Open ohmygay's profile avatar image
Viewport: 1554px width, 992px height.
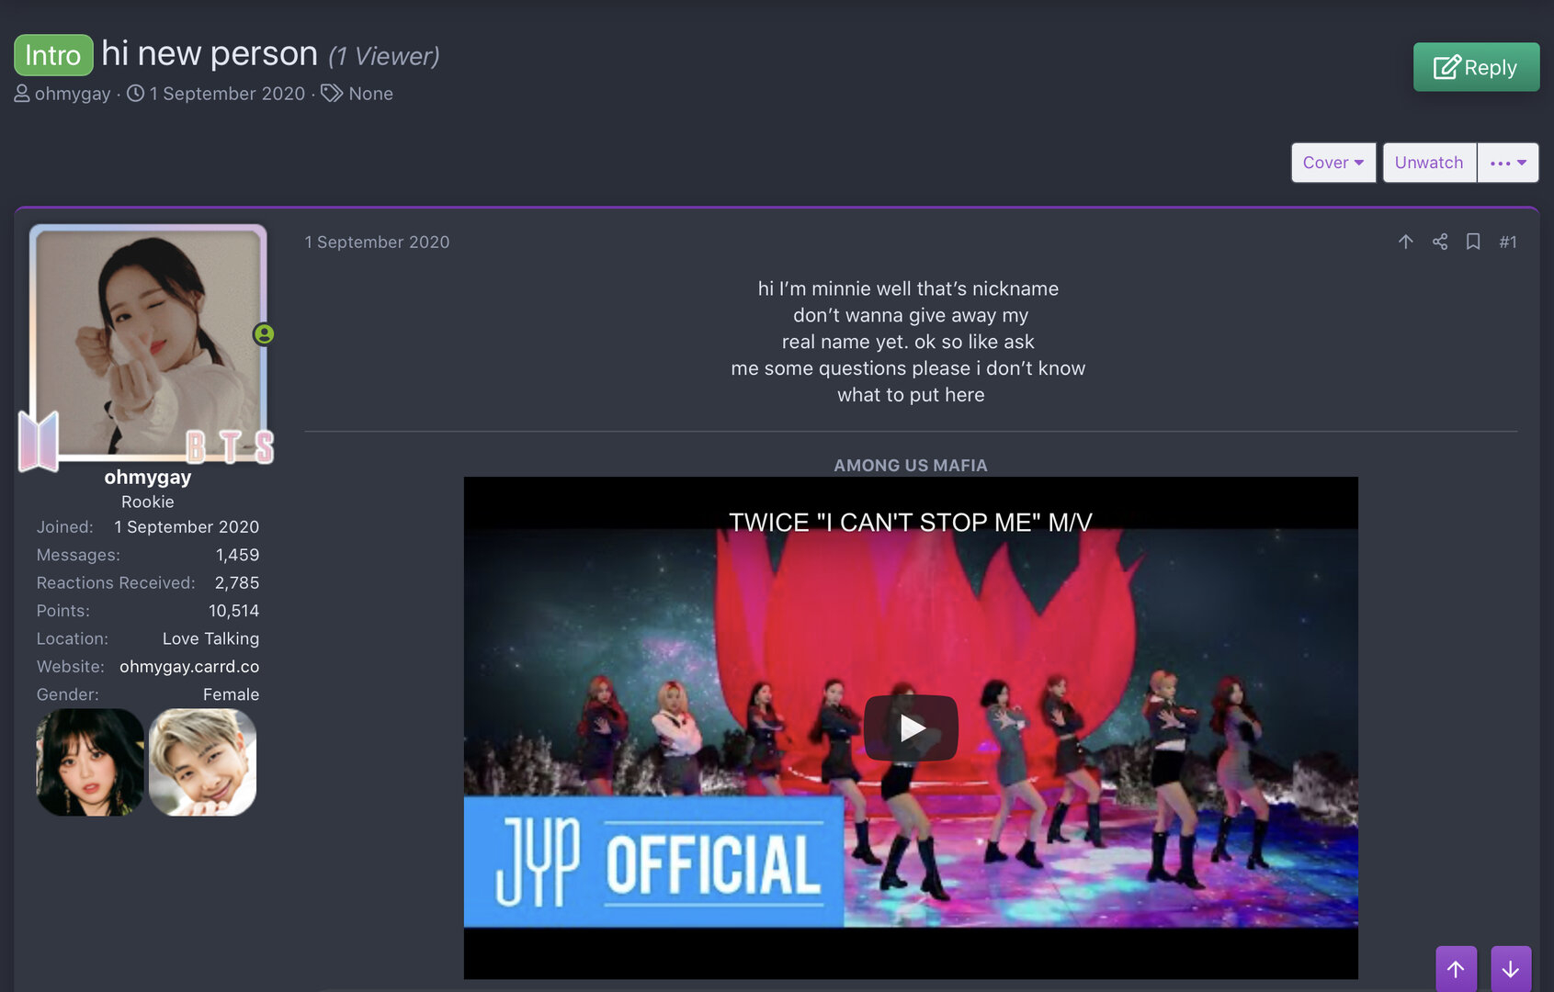148,342
